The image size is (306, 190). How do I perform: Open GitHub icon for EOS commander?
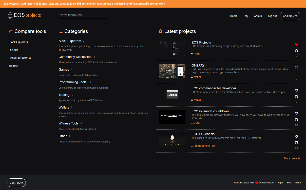(x=296, y=97)
